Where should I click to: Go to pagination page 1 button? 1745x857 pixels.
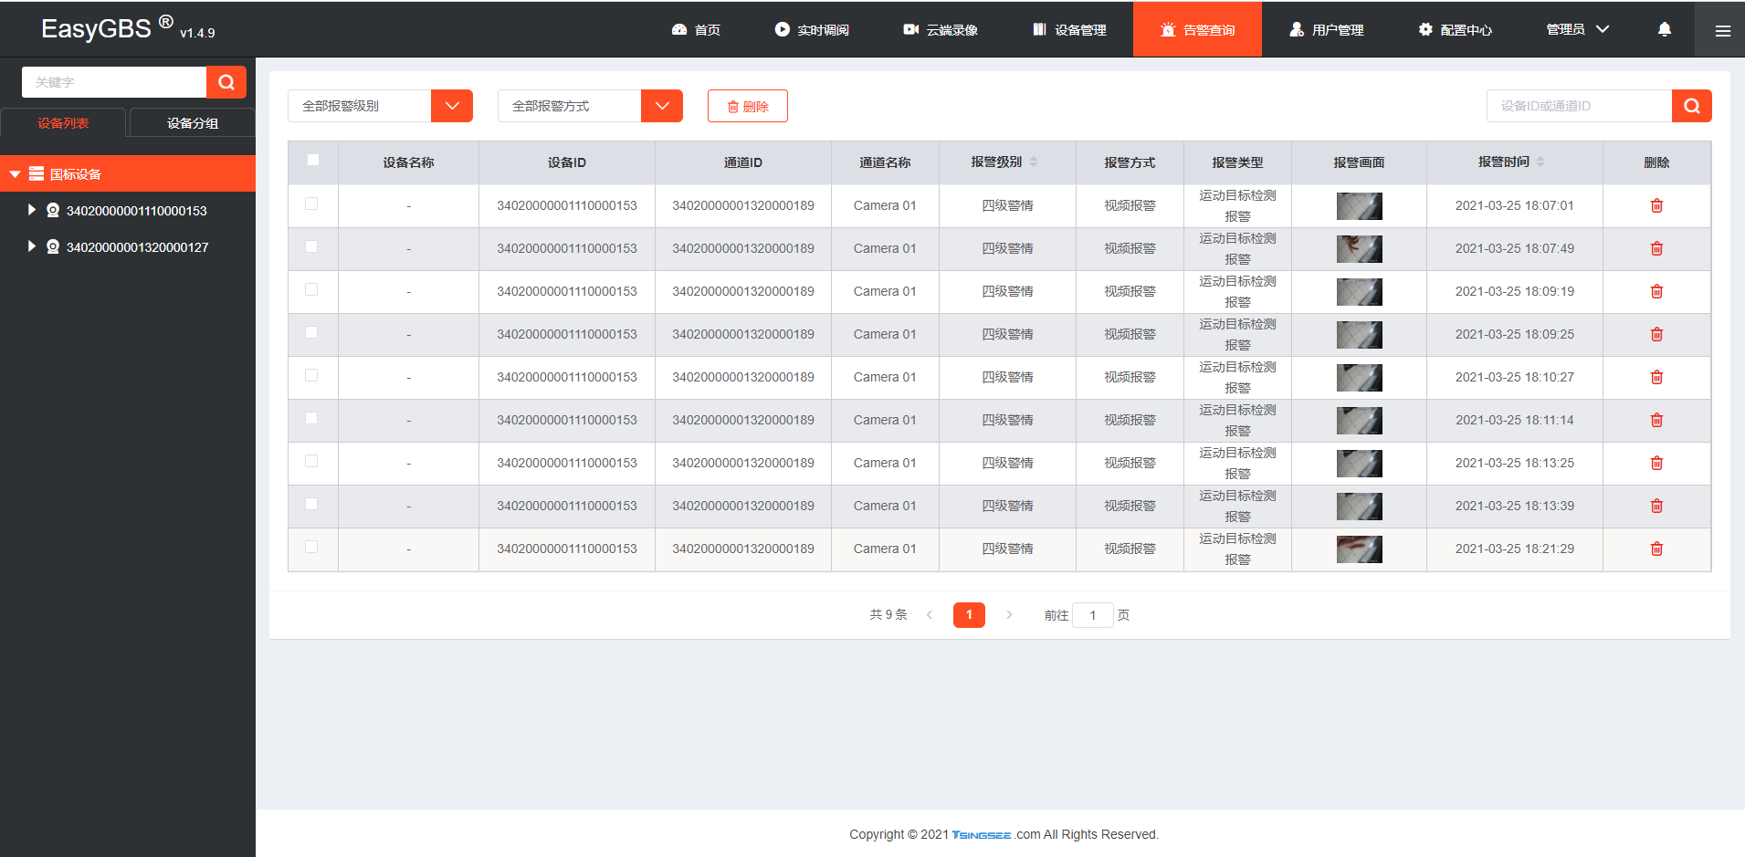pos(969,615)
